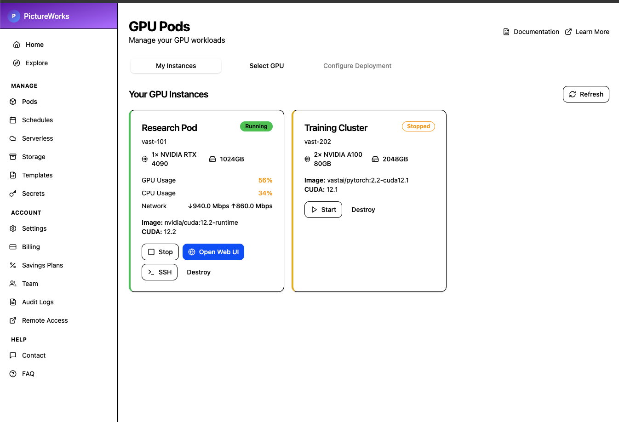Open the Serverless cloud icon
Screen dimensions: 619x422
13,138
